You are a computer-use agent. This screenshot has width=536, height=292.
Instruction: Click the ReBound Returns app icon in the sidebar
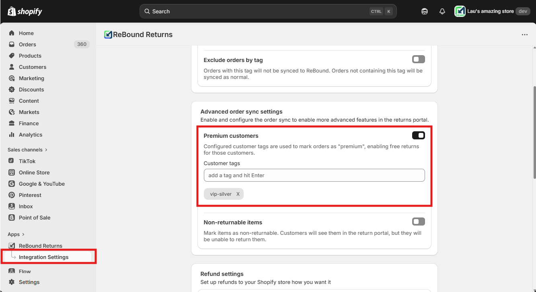12,246
